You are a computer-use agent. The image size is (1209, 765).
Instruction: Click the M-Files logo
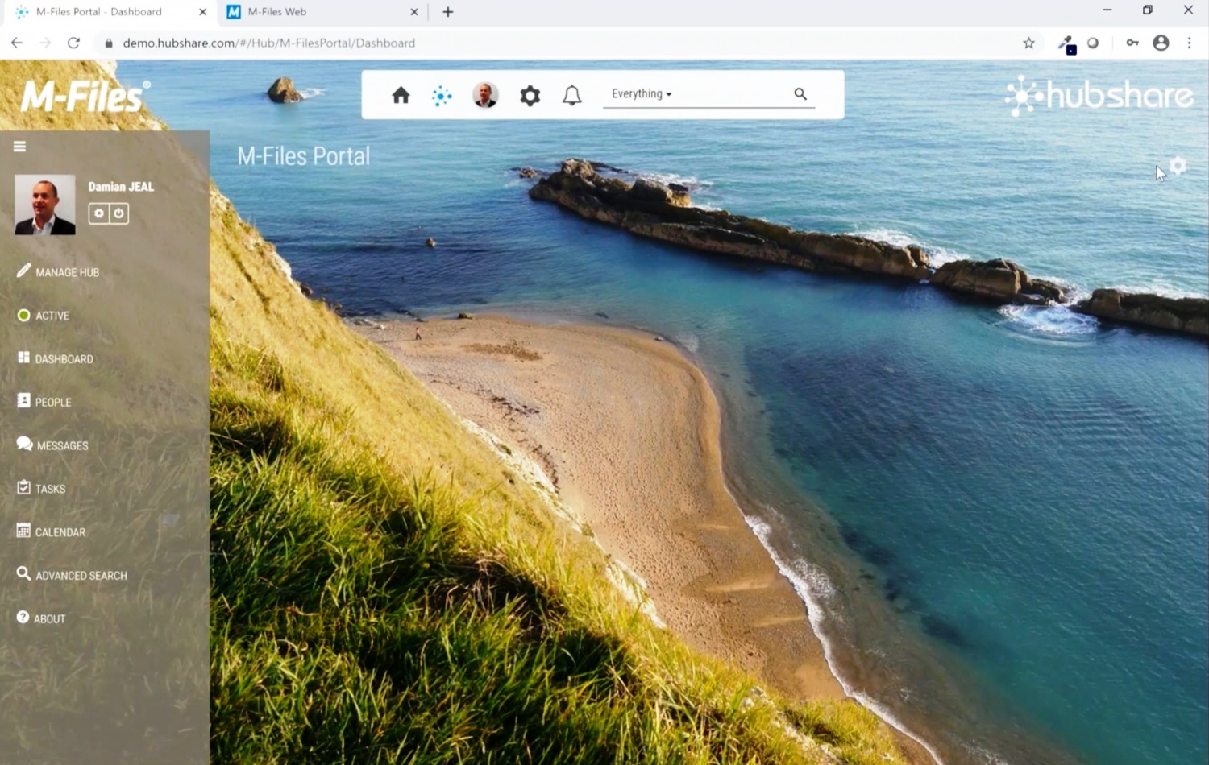85,97
